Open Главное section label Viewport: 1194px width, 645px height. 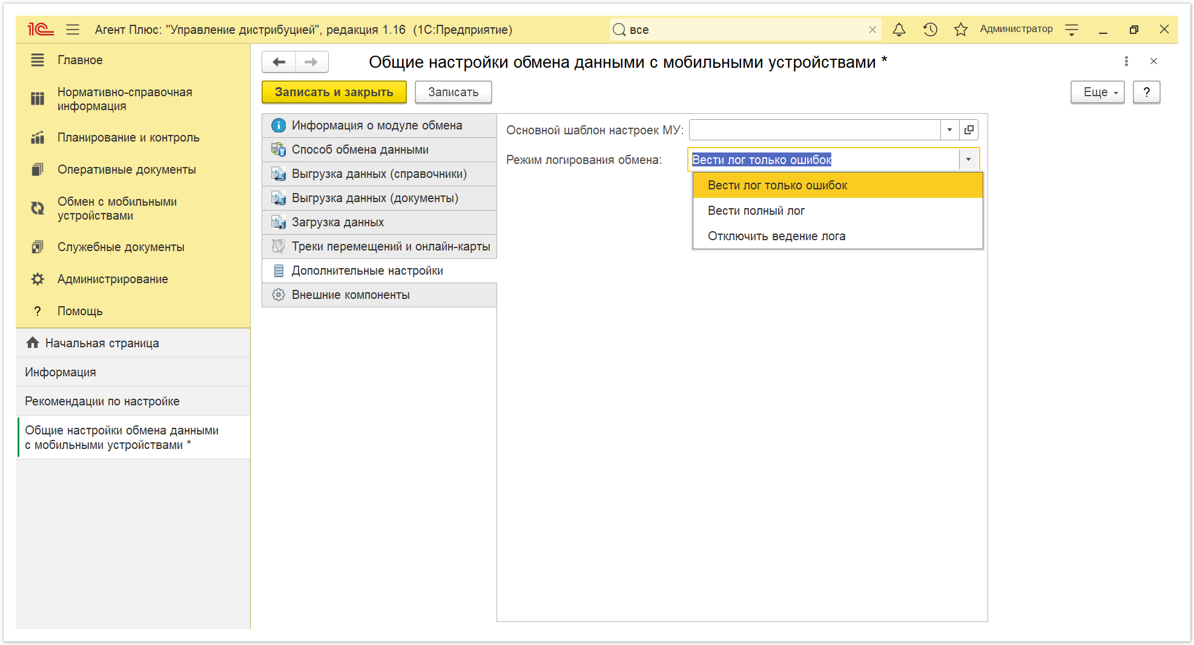coord(80,60)
